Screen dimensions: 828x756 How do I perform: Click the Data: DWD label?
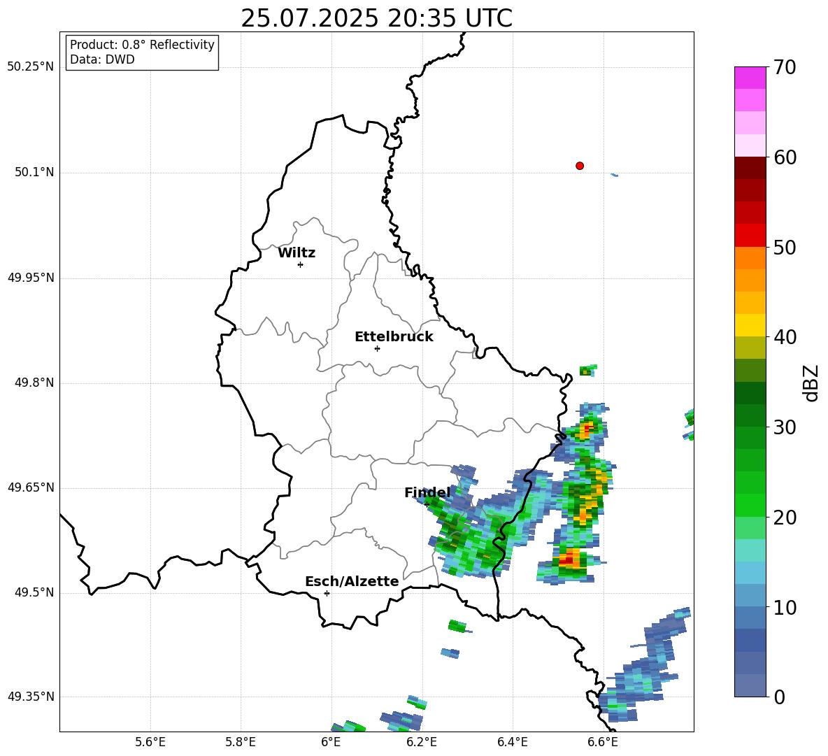pyautogui.click(x=102, y=59)
